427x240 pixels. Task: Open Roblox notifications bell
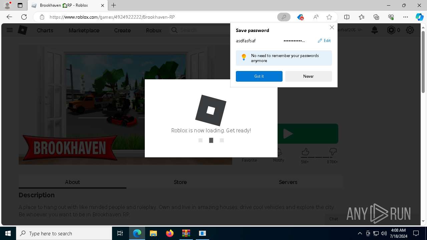(x=375, y=30)
